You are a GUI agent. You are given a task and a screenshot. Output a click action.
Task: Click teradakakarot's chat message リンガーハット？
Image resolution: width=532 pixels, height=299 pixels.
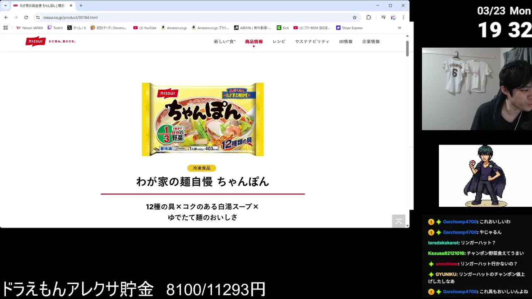point(478,243)
